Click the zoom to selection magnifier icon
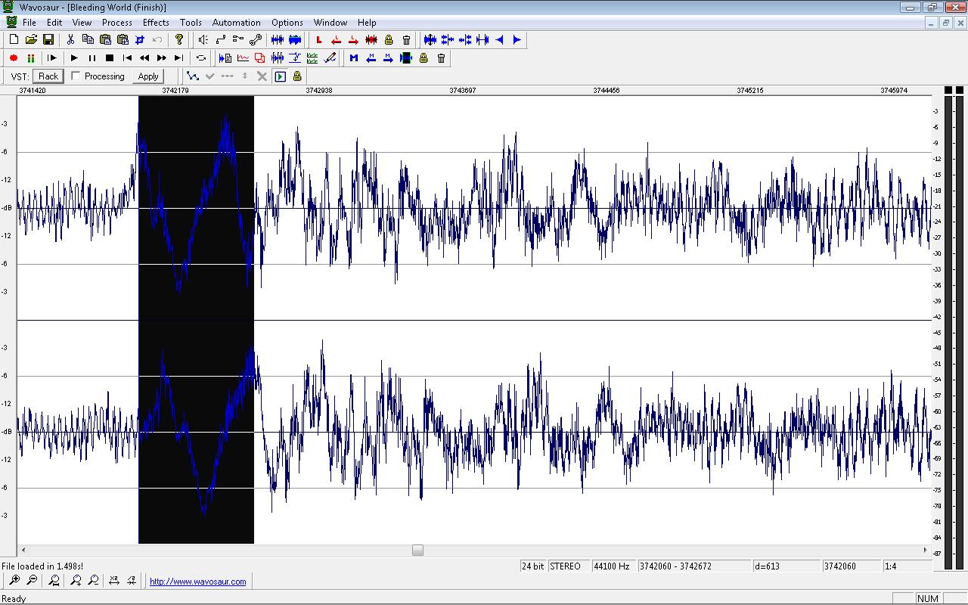The width and height of the screenshot is (968, 605). (54, 581)
